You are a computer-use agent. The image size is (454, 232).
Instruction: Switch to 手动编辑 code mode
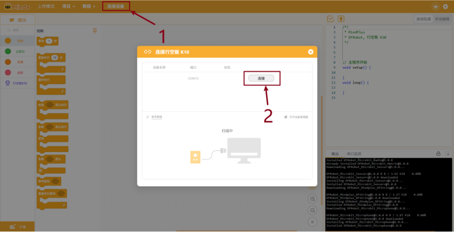tap(442, 19)
